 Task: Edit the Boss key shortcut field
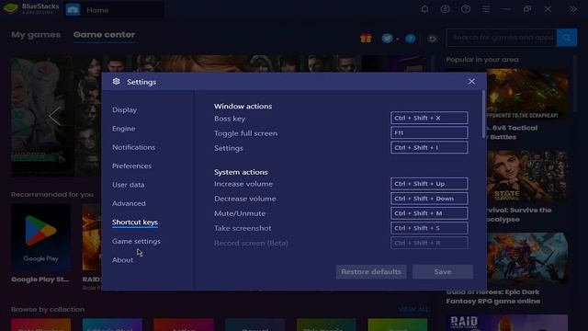[x=429, y=118]
